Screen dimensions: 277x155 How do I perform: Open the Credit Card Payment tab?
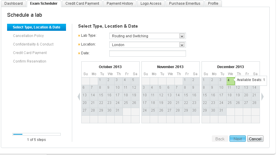pos(82,4)
